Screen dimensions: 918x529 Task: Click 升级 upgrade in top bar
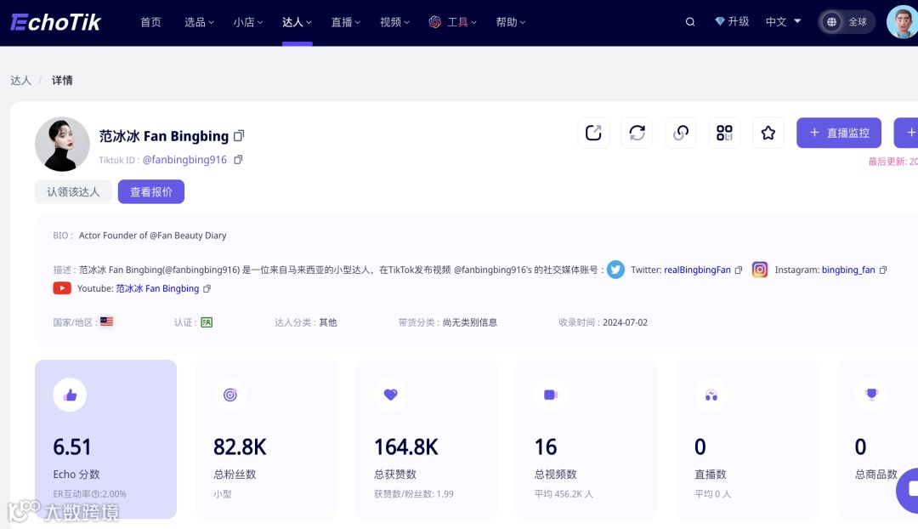(739, 21)
